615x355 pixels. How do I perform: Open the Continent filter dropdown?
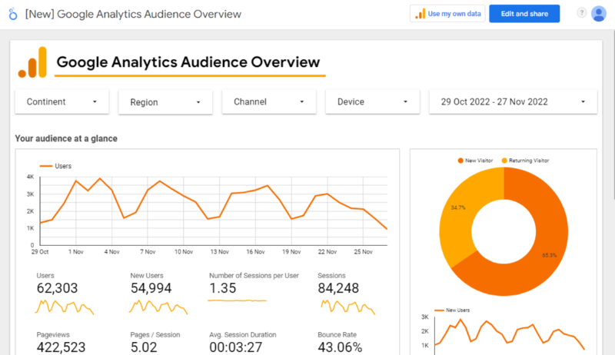[x=62, y=102]
